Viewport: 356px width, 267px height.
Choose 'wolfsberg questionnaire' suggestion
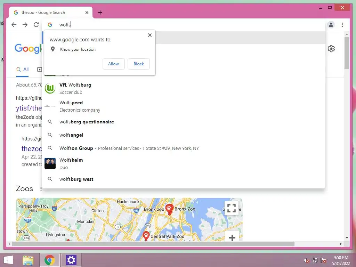point(184,122)
